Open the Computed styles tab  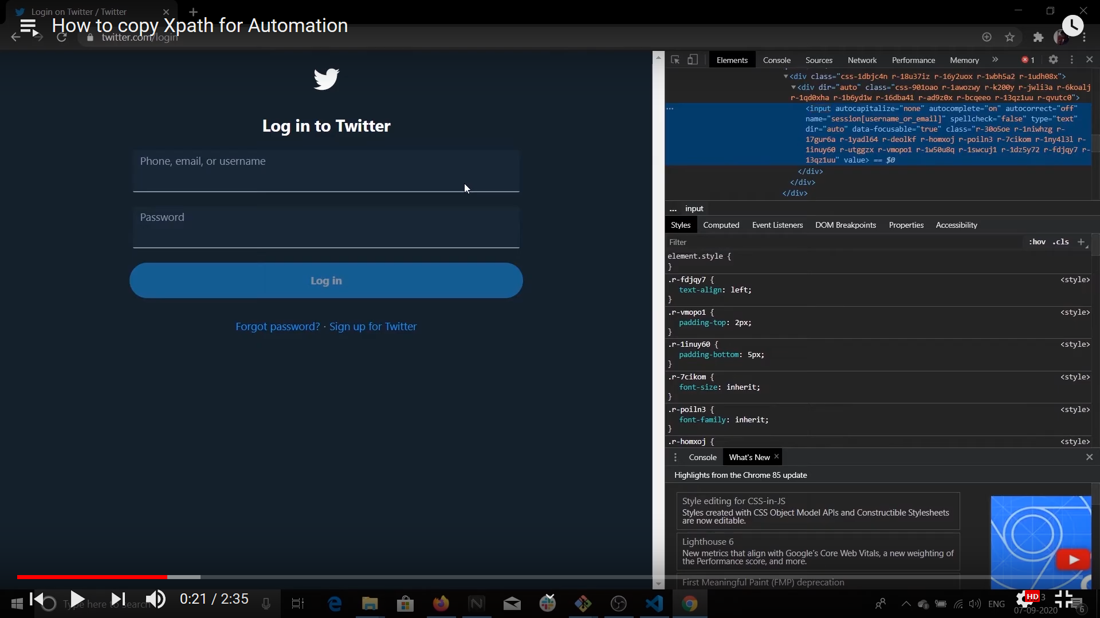tap(721, 225)
